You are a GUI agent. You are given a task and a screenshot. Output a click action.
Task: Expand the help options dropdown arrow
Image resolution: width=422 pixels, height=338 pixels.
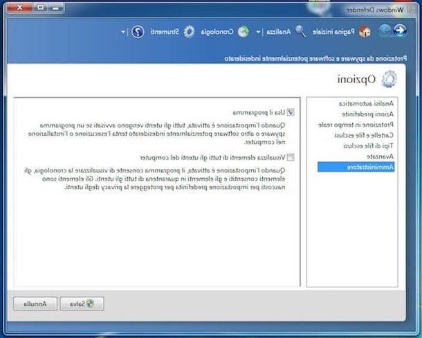pos(123,32)
